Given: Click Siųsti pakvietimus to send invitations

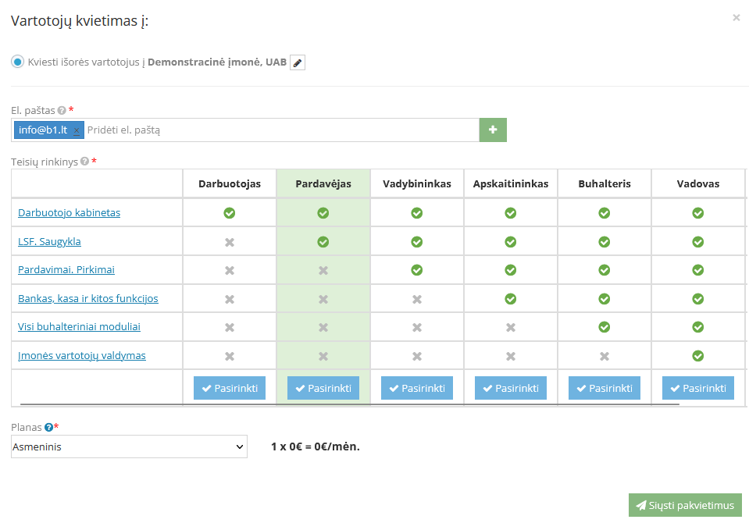Looking at the screenshot, I should pyautogui.click(x=684, y=505).
